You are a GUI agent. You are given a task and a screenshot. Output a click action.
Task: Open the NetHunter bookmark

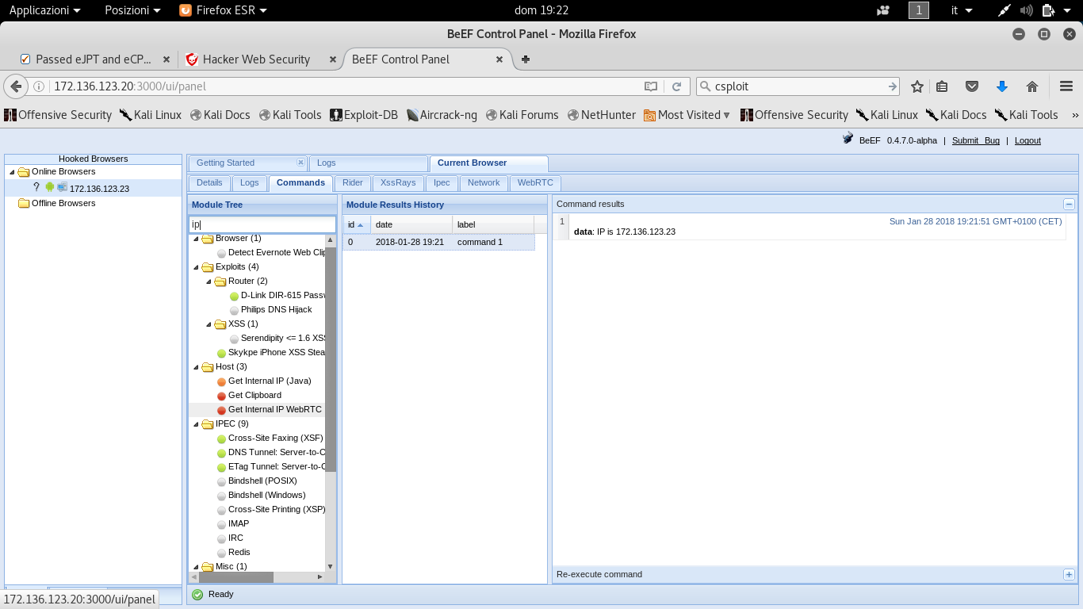pos(602,115)
